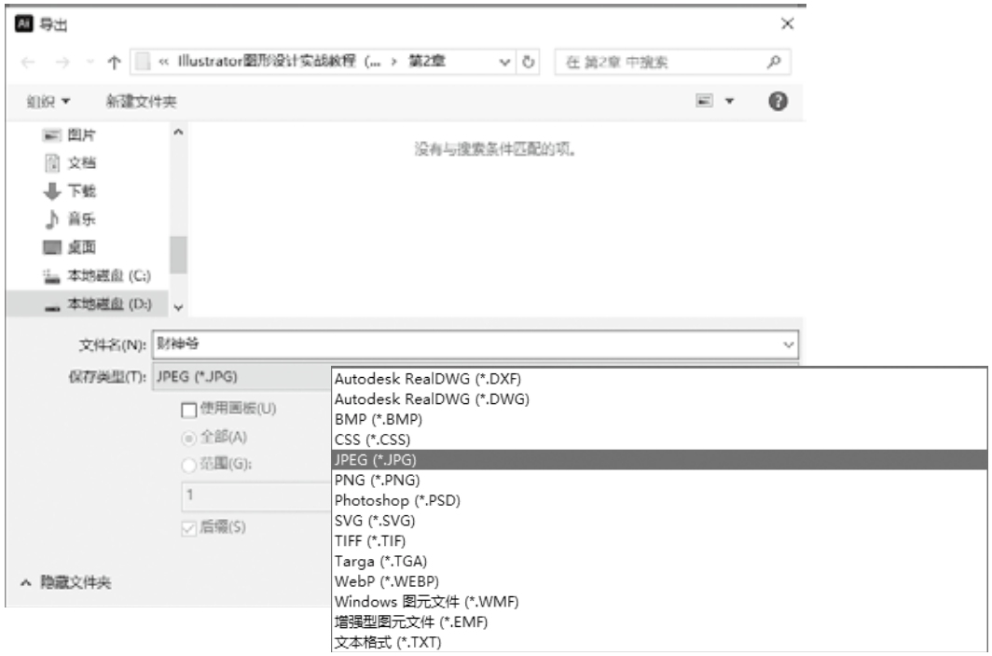Change view layout icon

(704, 101)
